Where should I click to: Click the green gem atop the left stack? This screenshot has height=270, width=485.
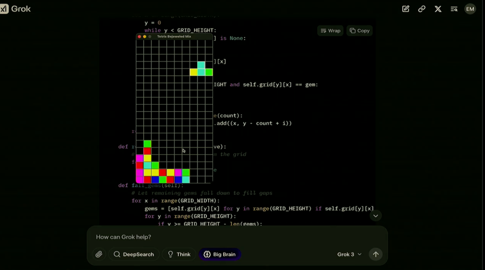coord(148,143)
